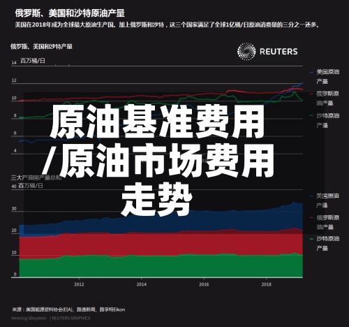The height and width of the screenshot is (327, 349).
Task: Click the 4 value on the line chart axis
Action: [15, 150]
